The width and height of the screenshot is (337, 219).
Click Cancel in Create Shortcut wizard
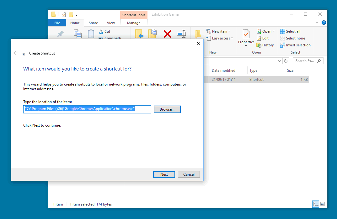[x=189, y=175]
